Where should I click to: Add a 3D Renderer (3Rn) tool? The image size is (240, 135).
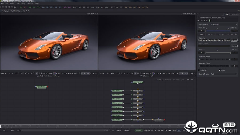pyautogui.click(x=60, y=7)
